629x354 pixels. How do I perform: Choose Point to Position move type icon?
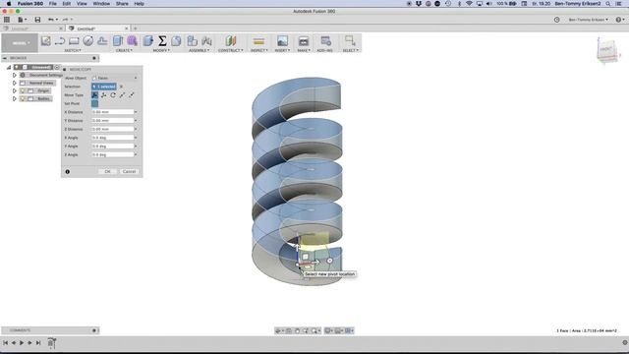click(x=132, y=95)
